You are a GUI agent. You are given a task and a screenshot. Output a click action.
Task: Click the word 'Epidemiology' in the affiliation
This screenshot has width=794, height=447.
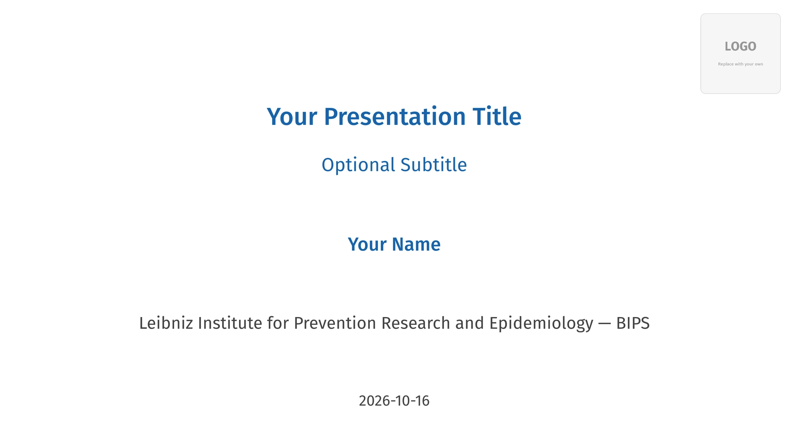[541, 324]
